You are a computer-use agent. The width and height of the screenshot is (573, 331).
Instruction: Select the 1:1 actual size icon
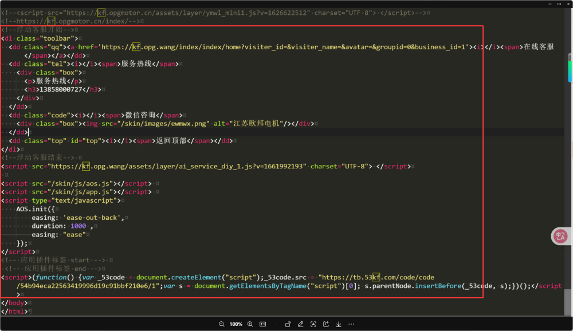(x=263, y=324)
